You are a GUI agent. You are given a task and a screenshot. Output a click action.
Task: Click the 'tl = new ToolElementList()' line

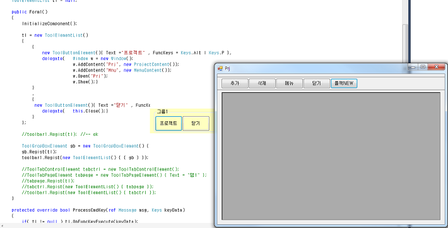[x=55, y=35]
